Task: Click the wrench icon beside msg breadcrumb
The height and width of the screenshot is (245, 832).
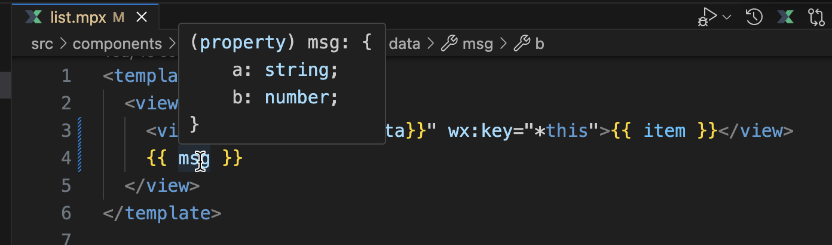Action: tap(449, 44)
